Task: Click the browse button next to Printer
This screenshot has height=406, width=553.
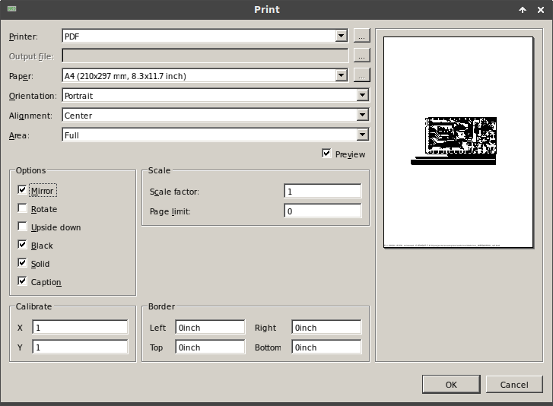Action: click(x=362, y=36)
